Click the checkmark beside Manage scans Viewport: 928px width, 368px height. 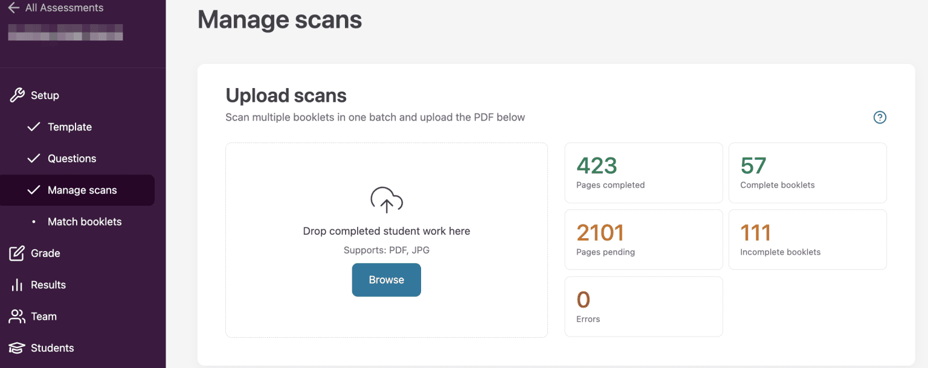point(34,190)
